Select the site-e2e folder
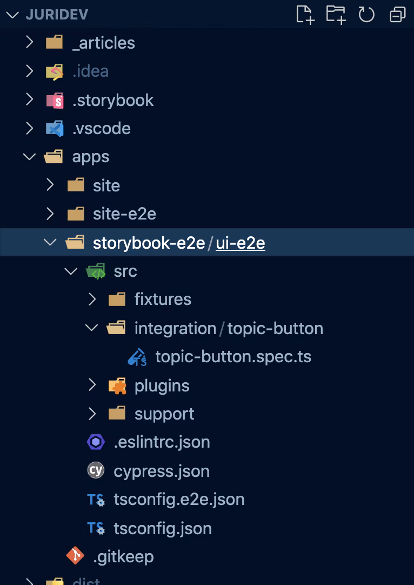The image size is (414, 585). tap(124, 214)
